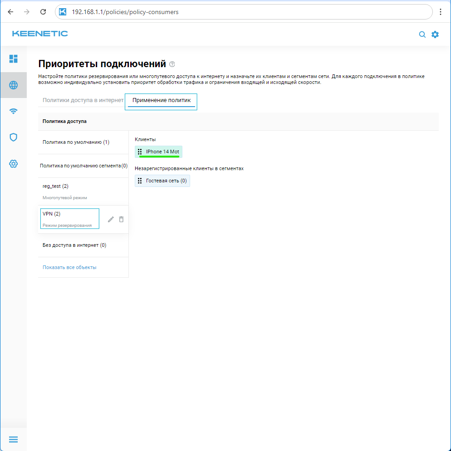The height and width of the screenshot is (451, 451).
Task: Switch to Политики доступа в интернет tab
Action: pos(83,100)
